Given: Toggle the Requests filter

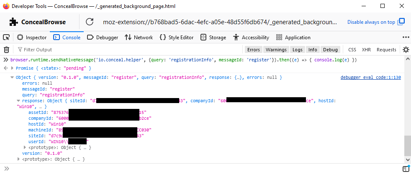Looking at the screenshot, I should click(x=386, y=50).
